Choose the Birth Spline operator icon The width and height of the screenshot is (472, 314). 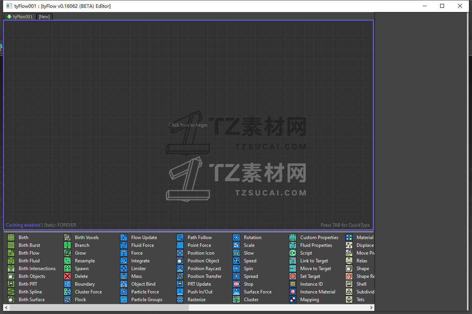pos(11,291)
